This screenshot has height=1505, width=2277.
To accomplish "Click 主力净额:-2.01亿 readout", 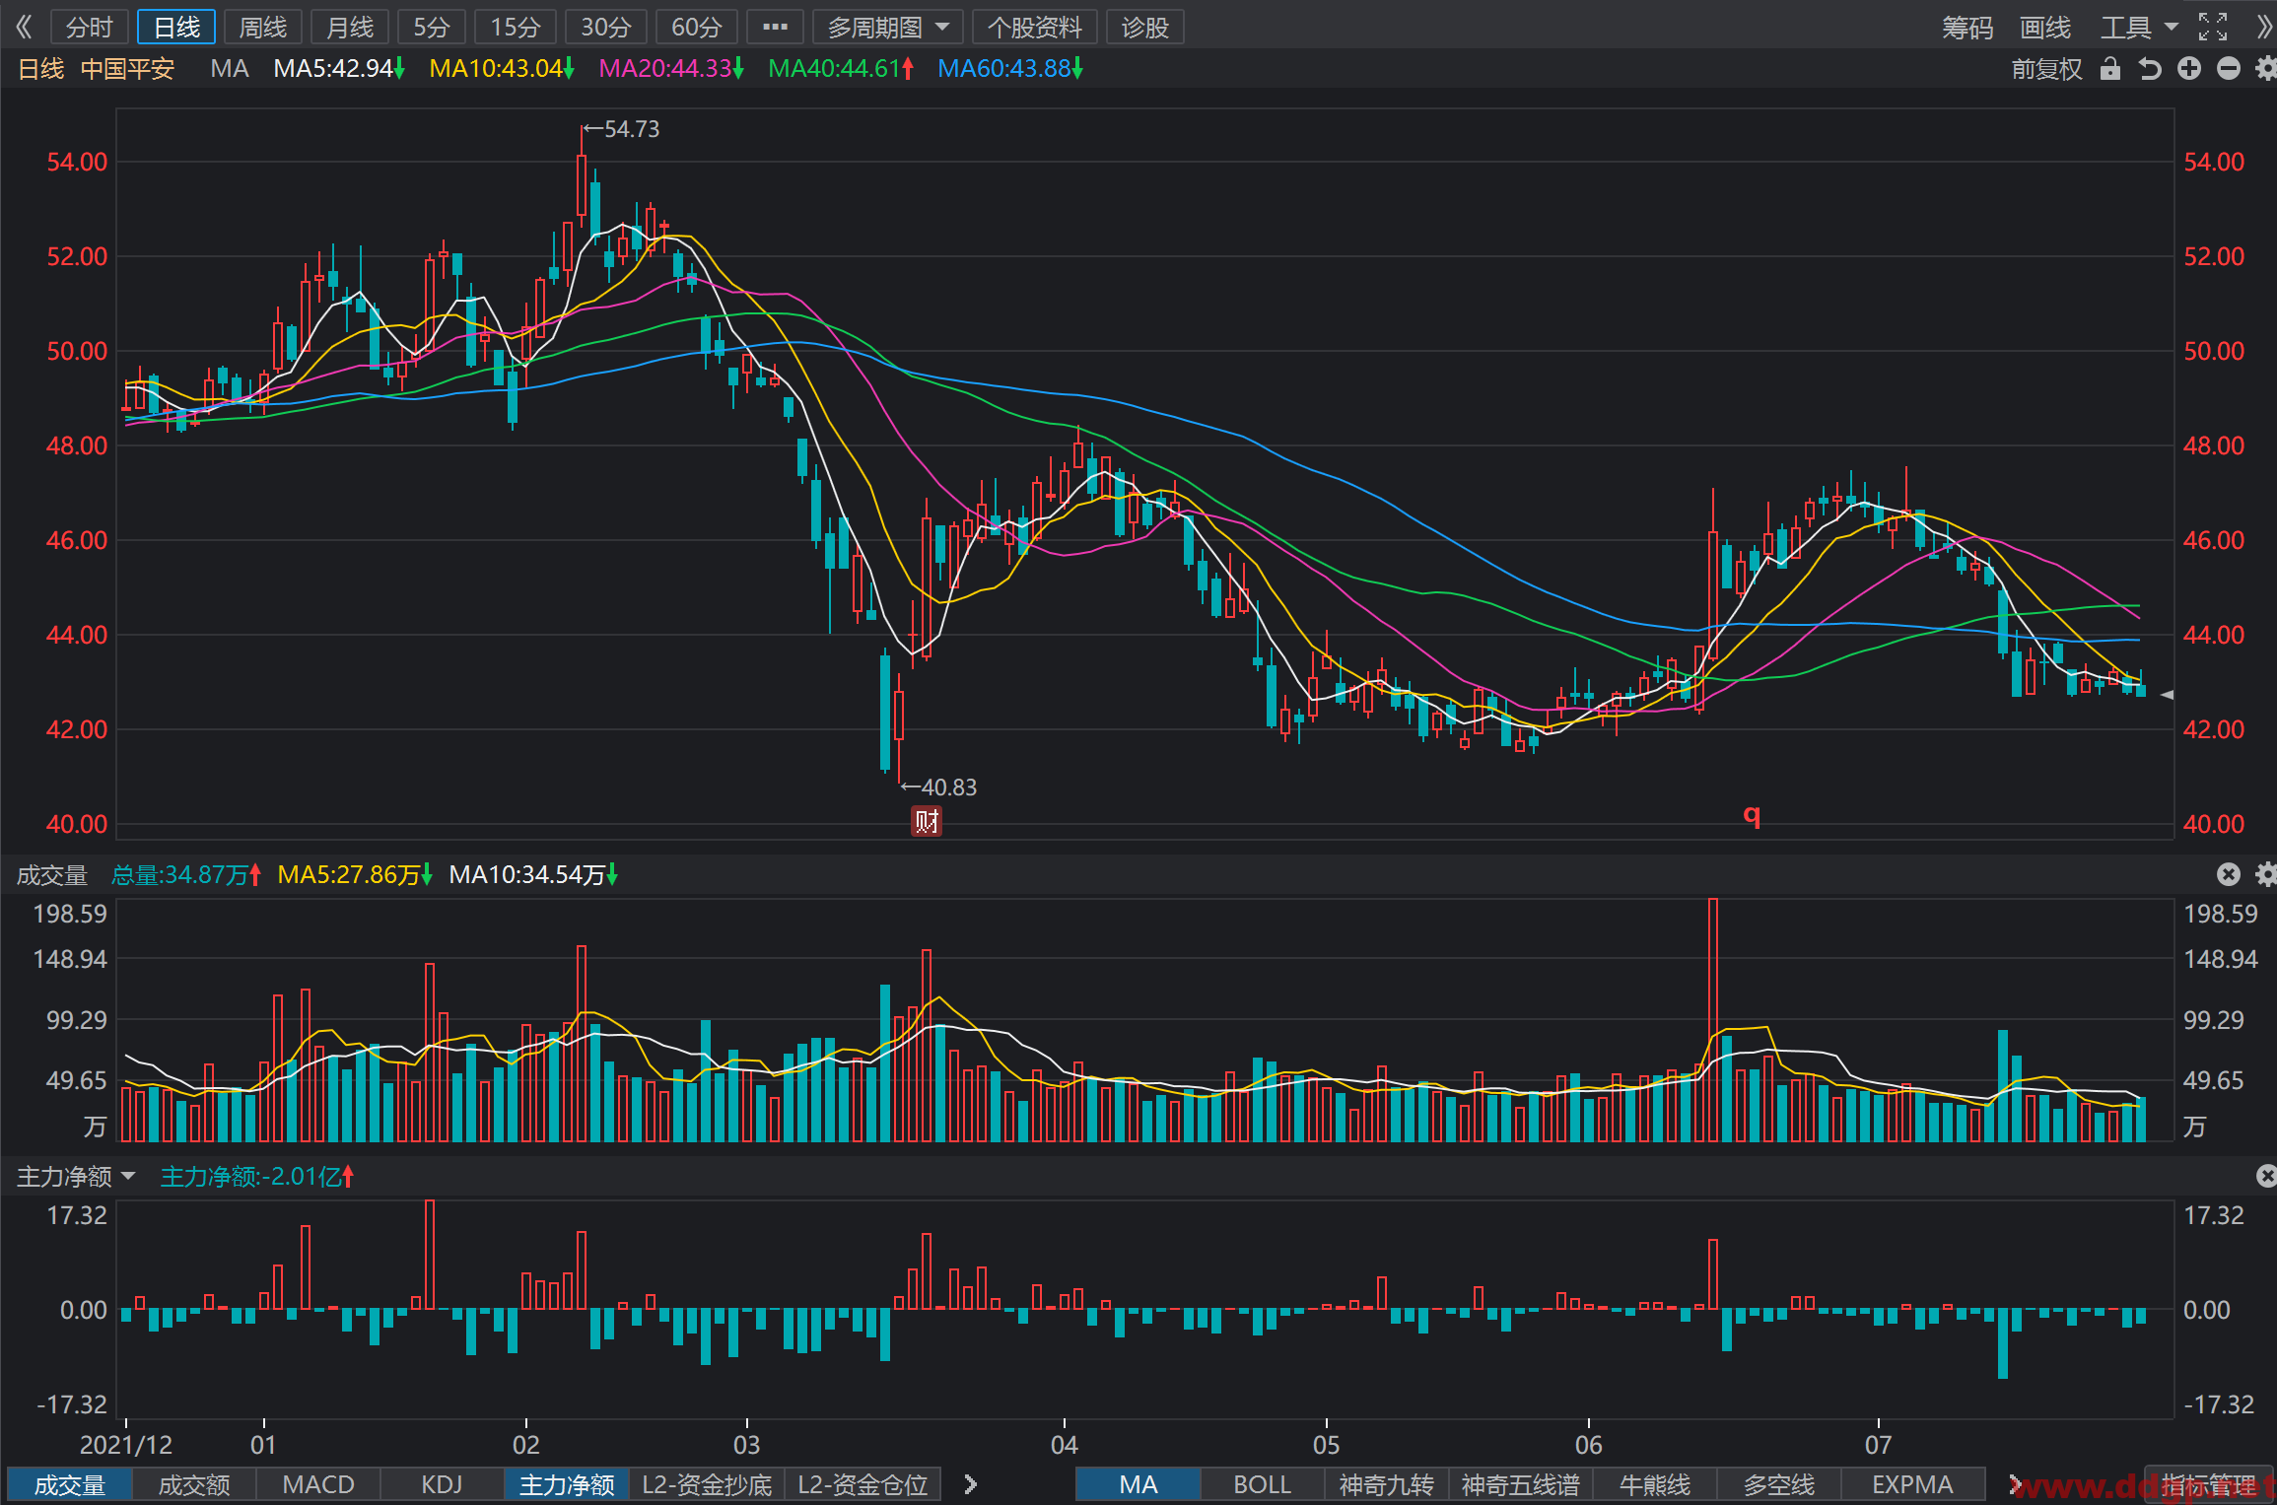I will (257, 1176).
